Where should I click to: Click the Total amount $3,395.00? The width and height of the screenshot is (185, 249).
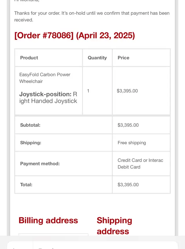pos(128,185)
